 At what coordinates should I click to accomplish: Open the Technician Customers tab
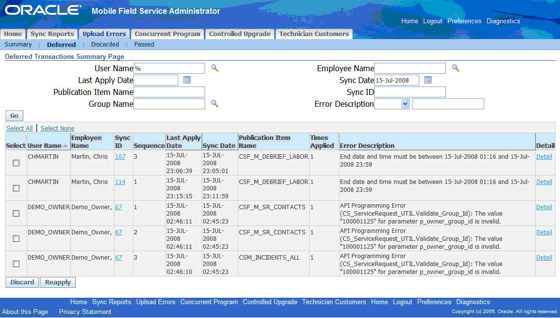point(314,34)
